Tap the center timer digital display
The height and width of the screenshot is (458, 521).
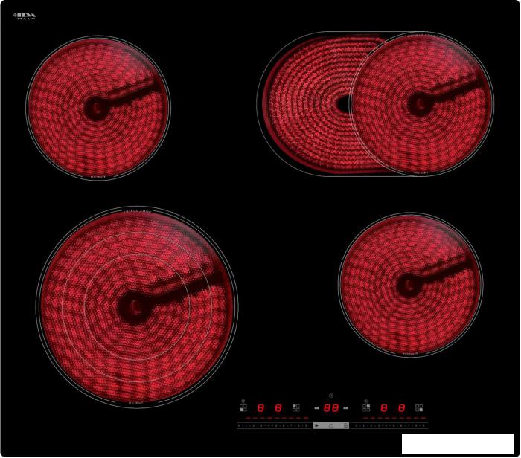[331, 408]
